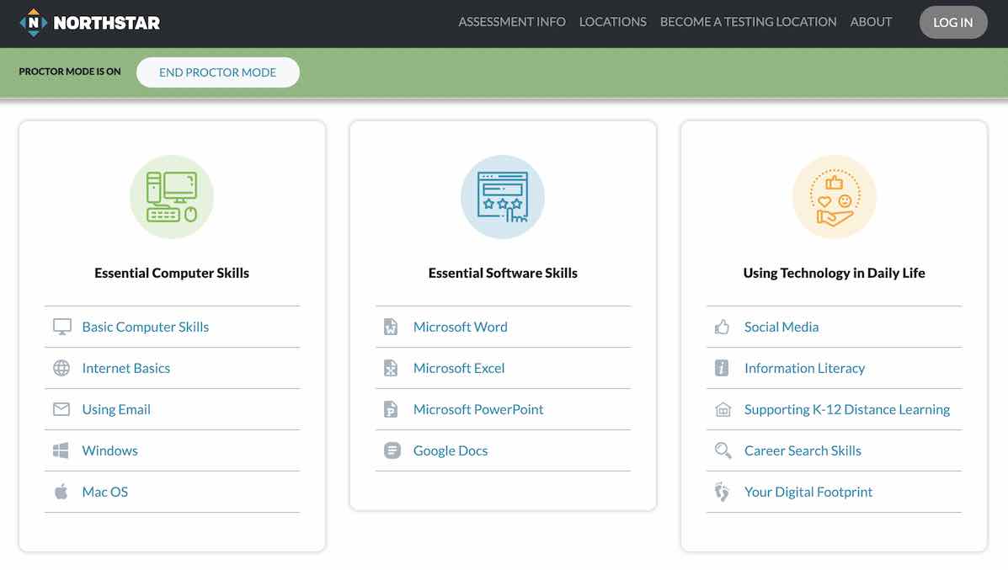Click the globe icon beside Internet Basics
This screenshot has height=570, width=1008.
click(x=61, y=368)
